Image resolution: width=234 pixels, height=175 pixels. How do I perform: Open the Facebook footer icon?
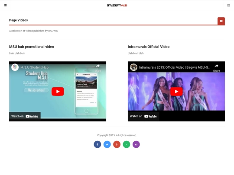(97, 144)
